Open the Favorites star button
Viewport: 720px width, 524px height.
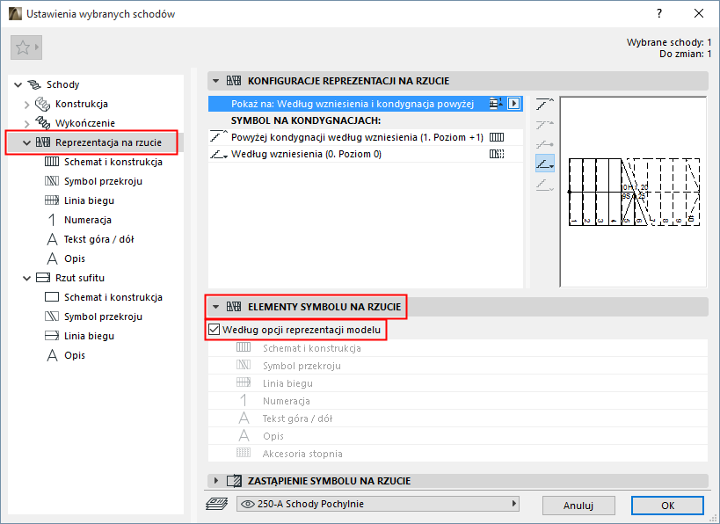pos(26,47)
